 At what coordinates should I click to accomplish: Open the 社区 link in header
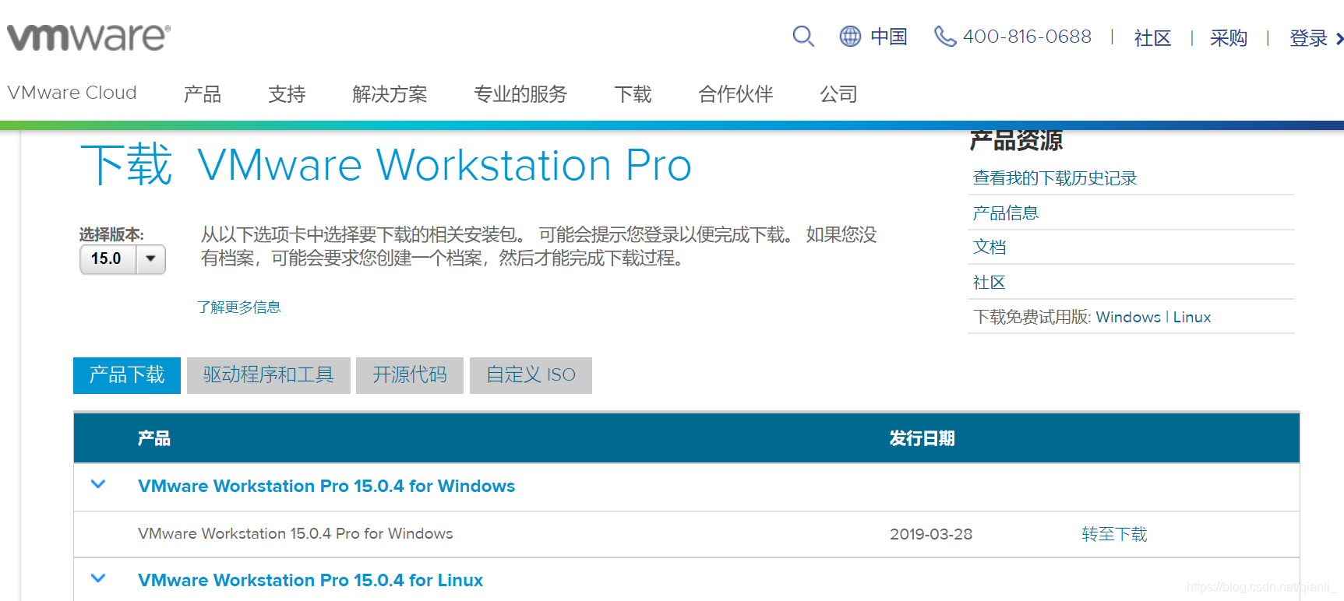(x=1152, y=38)
